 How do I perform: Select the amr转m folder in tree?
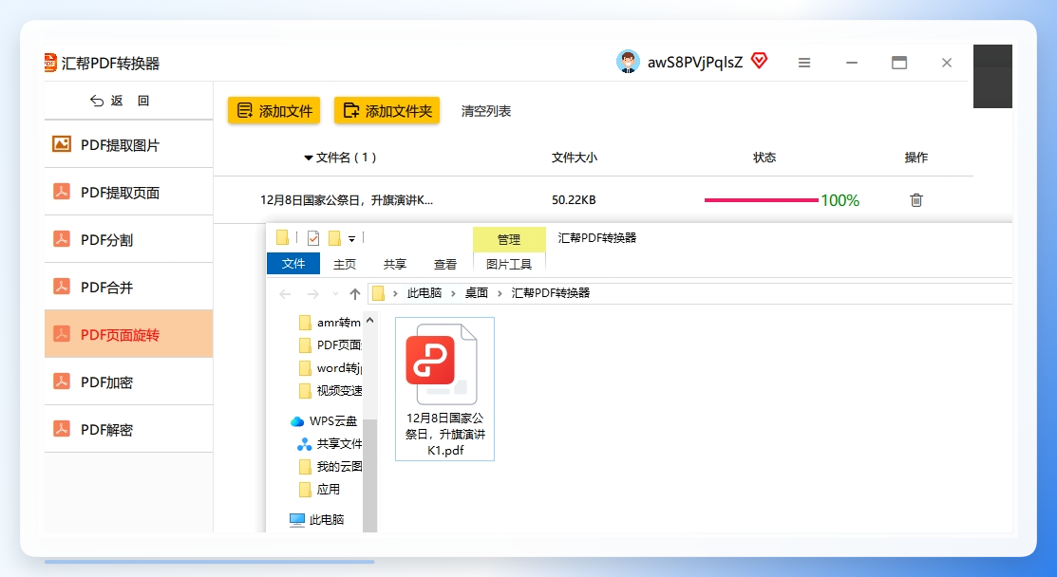(x=330, y=323)
